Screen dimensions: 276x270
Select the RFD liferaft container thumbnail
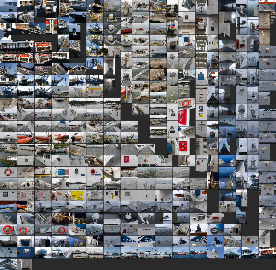[129, 172]
